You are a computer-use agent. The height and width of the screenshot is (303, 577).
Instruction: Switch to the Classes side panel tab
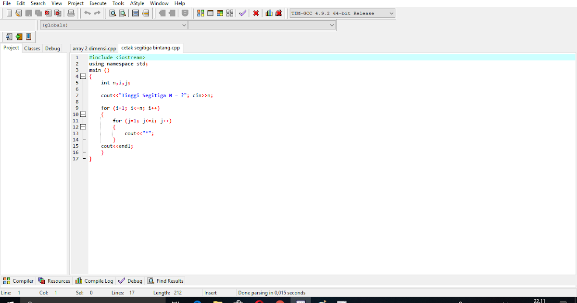point(32,48)
